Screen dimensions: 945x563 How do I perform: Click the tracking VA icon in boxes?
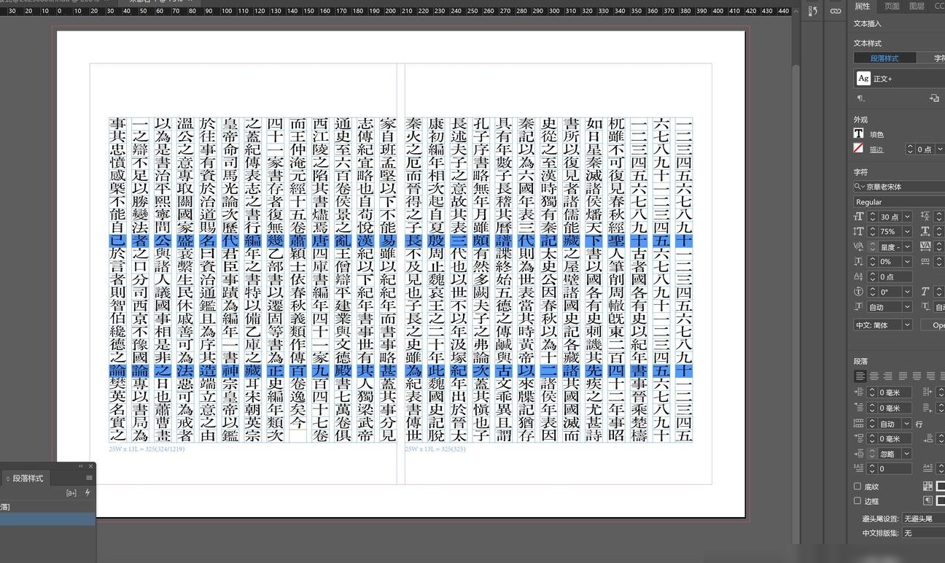pos(927,246)
